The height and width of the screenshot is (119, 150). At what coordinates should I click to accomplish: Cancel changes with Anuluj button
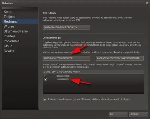coord(139,114)
